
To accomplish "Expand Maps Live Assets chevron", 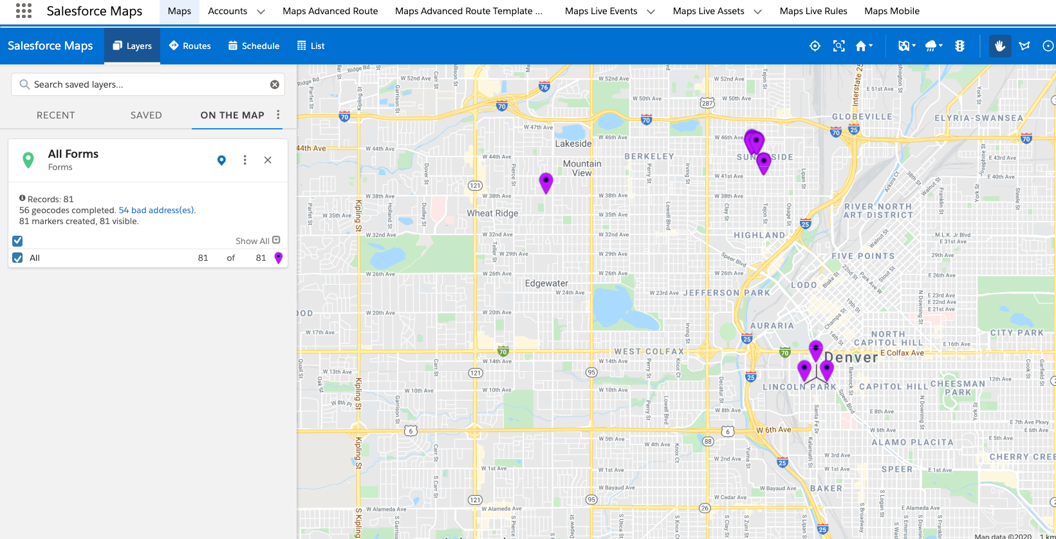I will tap(757, 12).
